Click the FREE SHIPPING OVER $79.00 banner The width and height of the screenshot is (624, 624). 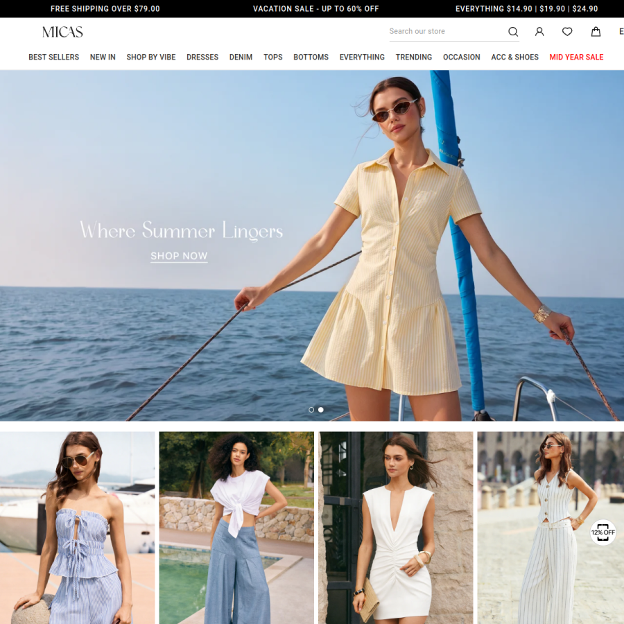[x=105, y=9]
